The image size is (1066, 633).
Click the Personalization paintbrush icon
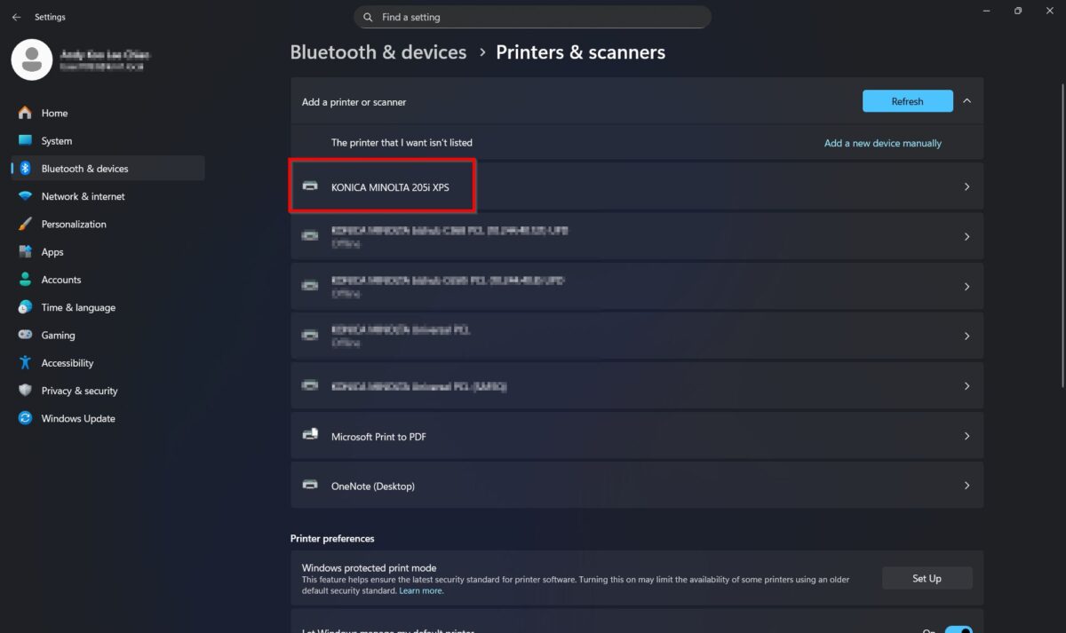(x=25, y=224)
